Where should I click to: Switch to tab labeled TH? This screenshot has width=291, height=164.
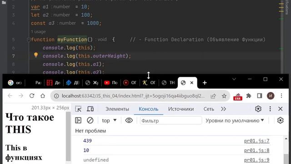(x=168, y=83)
